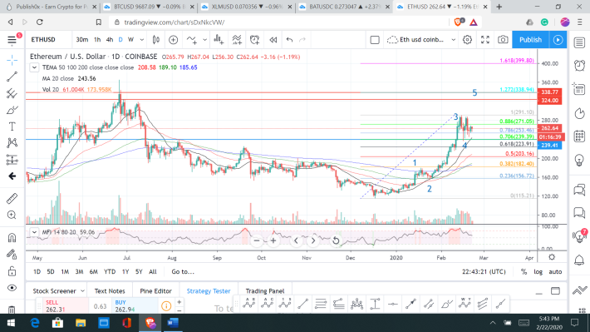Open financials bar chart menu
590x332 pixels.
pyautogui.click(x=219, y=40)
